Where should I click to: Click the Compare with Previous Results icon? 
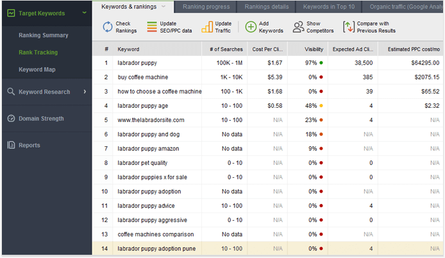pyautogui.click(x=349, y=27)
